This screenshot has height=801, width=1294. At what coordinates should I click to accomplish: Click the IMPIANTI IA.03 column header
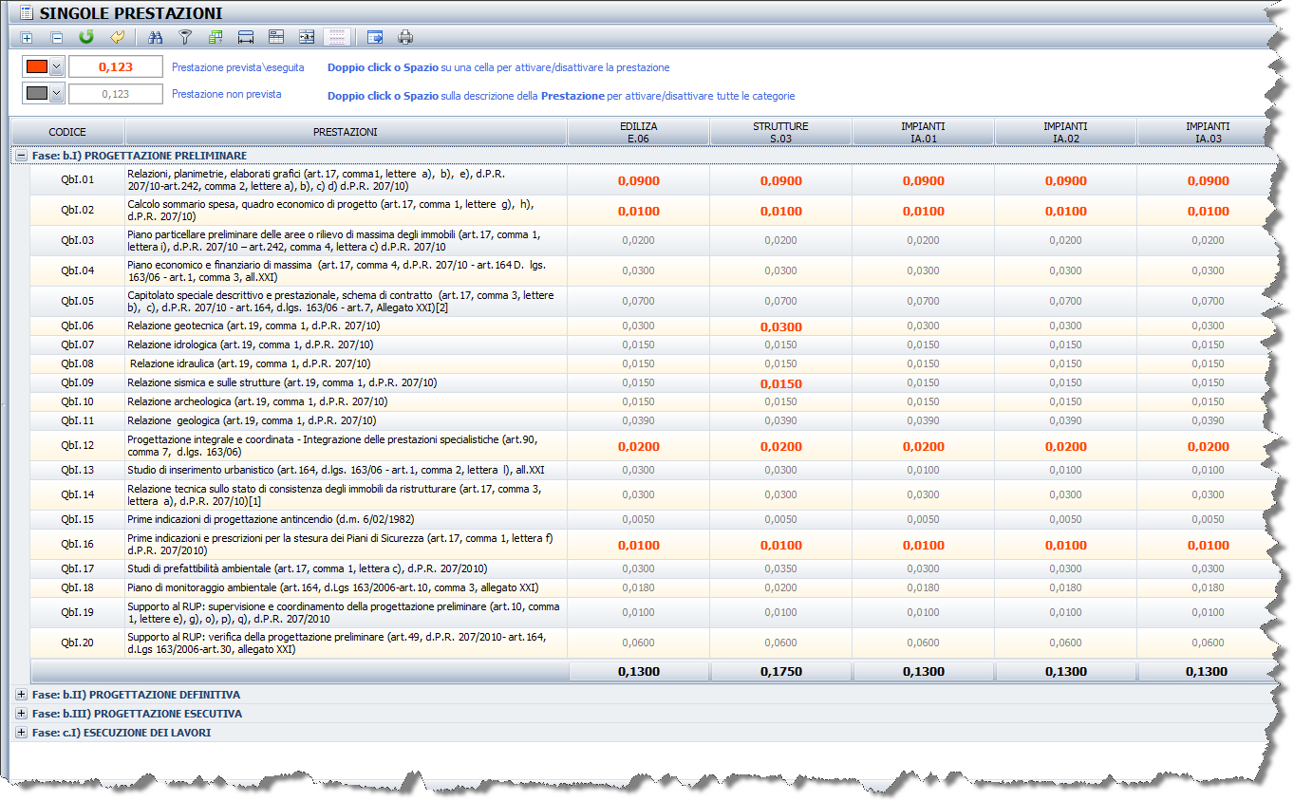1203,132
